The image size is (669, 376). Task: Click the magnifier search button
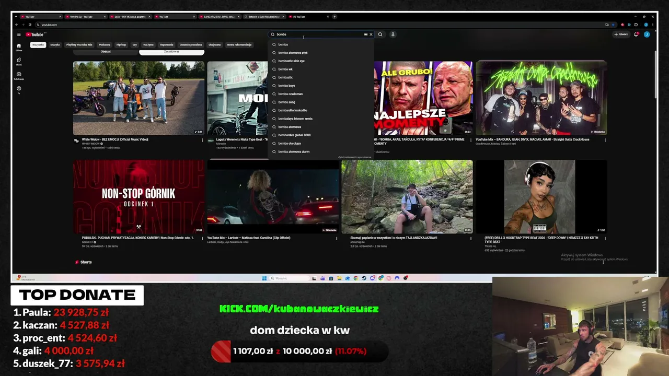380,34
